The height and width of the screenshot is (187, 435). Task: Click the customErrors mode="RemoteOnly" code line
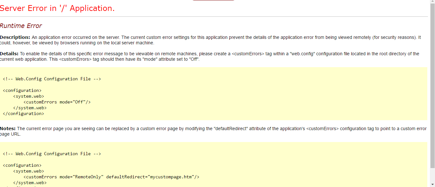[111, 177]
